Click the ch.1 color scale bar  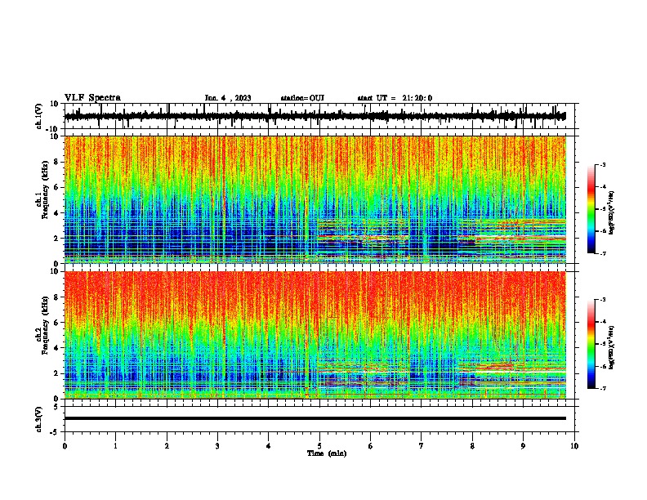pos(591,209)
